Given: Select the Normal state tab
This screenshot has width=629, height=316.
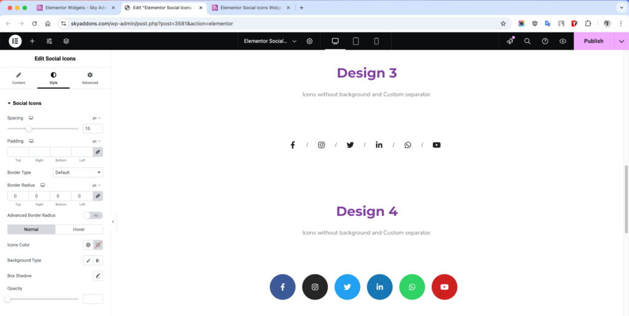Looking at the screenshot, I should 31,229.
